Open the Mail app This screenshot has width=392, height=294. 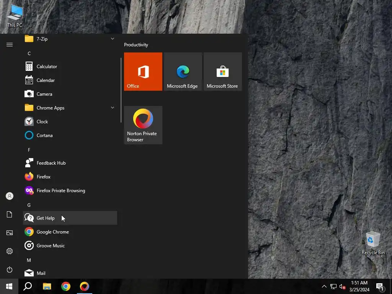(x=70, y=273)
